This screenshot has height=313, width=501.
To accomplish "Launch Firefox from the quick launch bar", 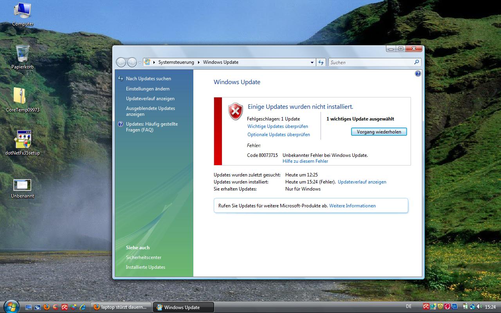I will 47,307.
